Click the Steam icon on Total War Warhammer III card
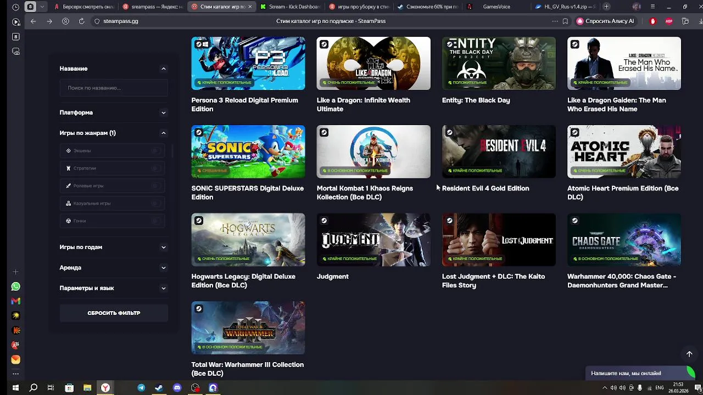703x395 pixels. 199,309
